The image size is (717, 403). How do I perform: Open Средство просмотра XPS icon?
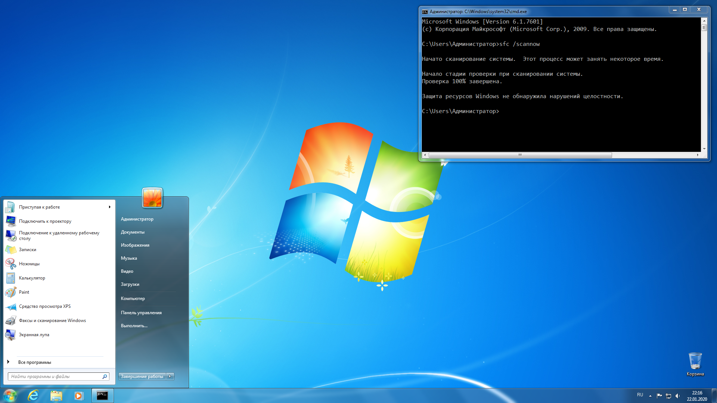coord(10,306)
